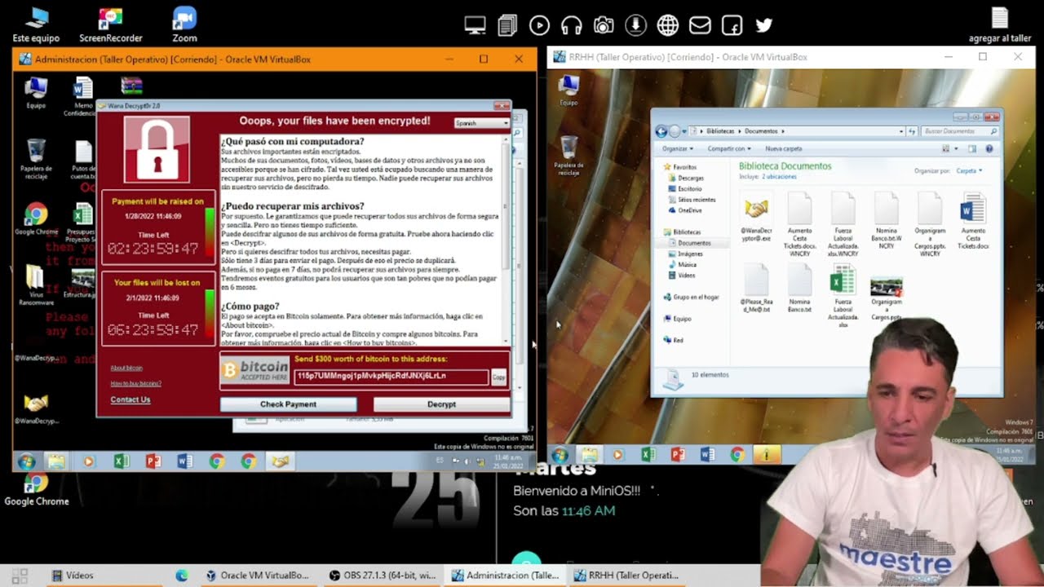Screen dimensions: 1044x587
Task: Click the Facebook icon in the top bar
Action: click(732, 25)
